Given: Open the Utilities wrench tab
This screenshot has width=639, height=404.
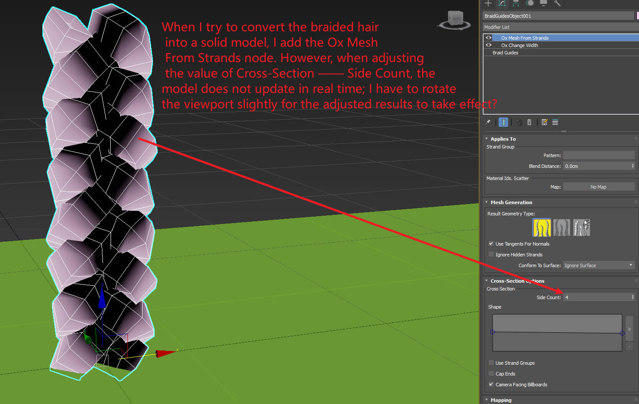Looking at the screenshot, I should (557, 3).
